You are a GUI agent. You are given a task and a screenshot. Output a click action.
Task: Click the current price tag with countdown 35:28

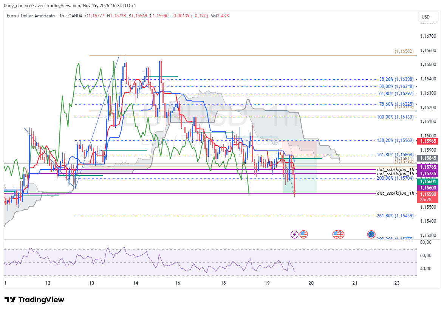(x=428, y=197)
